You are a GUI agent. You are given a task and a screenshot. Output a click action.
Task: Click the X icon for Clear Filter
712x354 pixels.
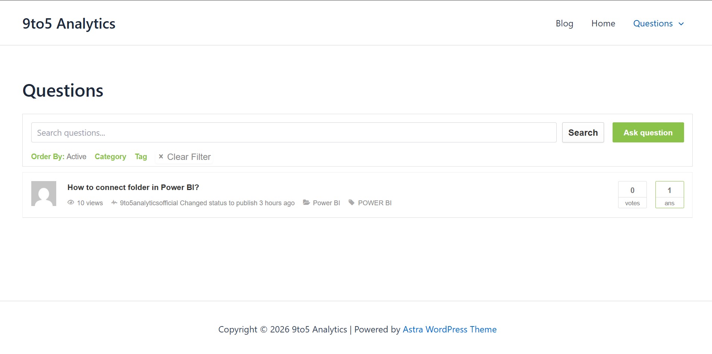coord(161,157)
